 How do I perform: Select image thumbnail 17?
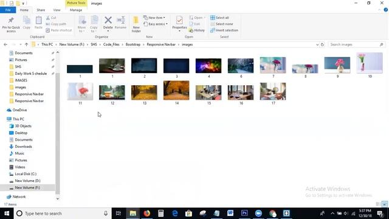[x=273, y=92]
